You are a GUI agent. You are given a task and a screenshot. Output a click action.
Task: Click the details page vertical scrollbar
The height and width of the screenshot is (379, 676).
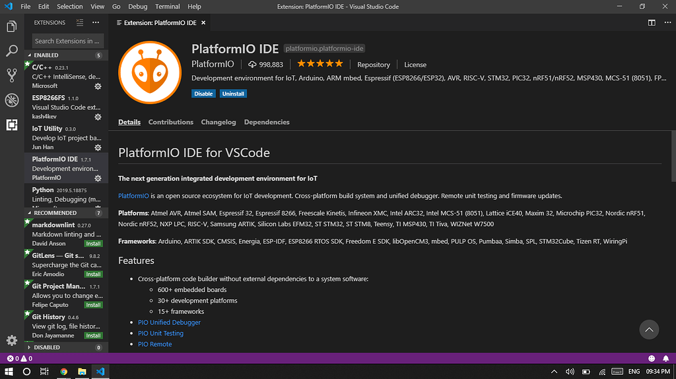click(673, 157)
